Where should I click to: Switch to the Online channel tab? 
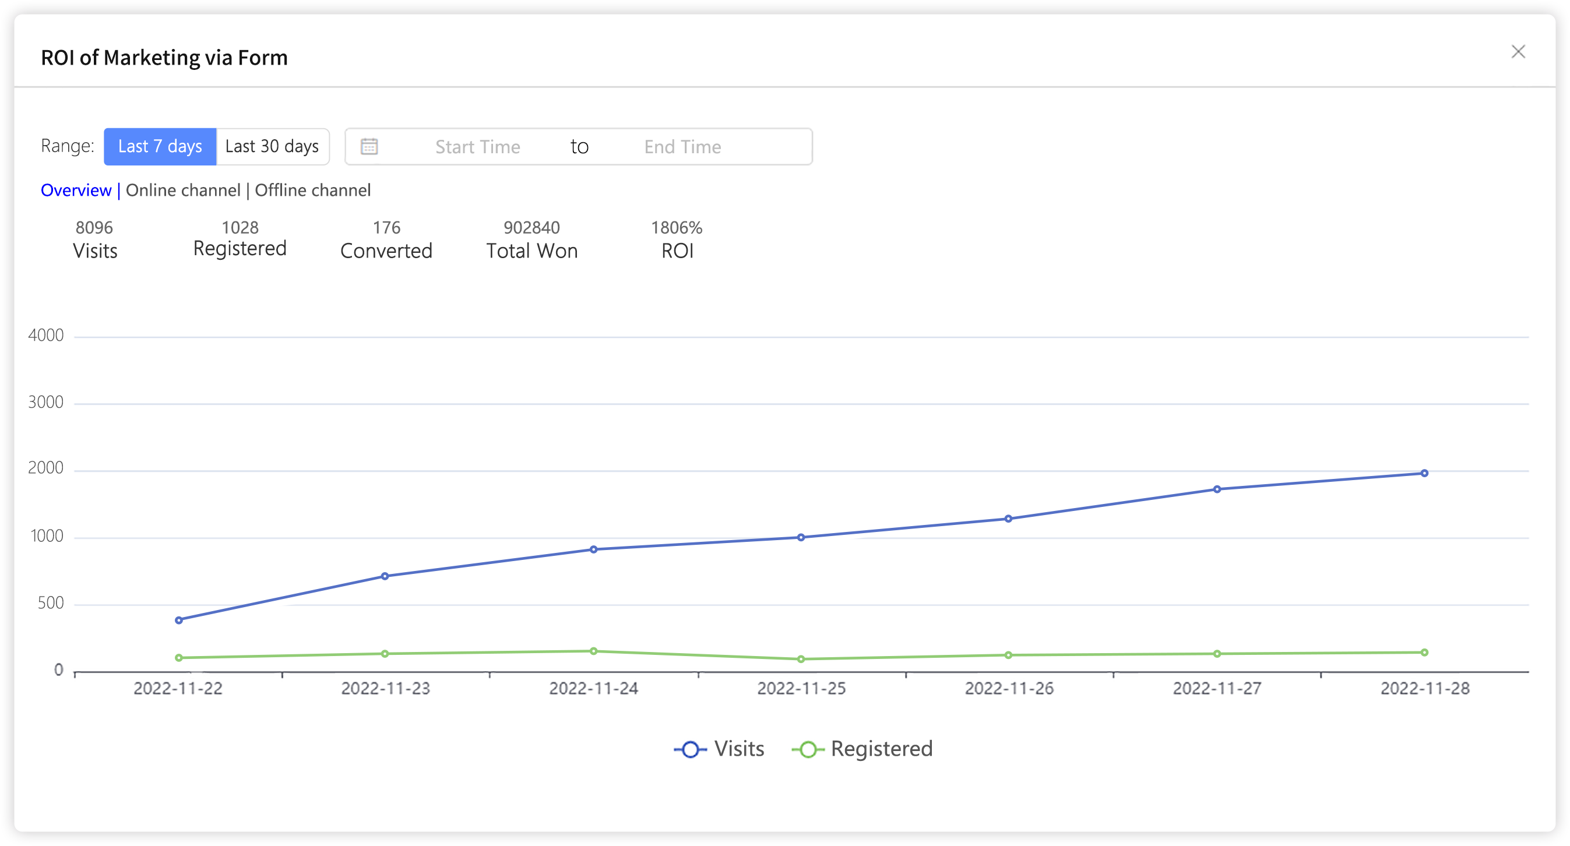pyautogui.click(x=183, y=191)
